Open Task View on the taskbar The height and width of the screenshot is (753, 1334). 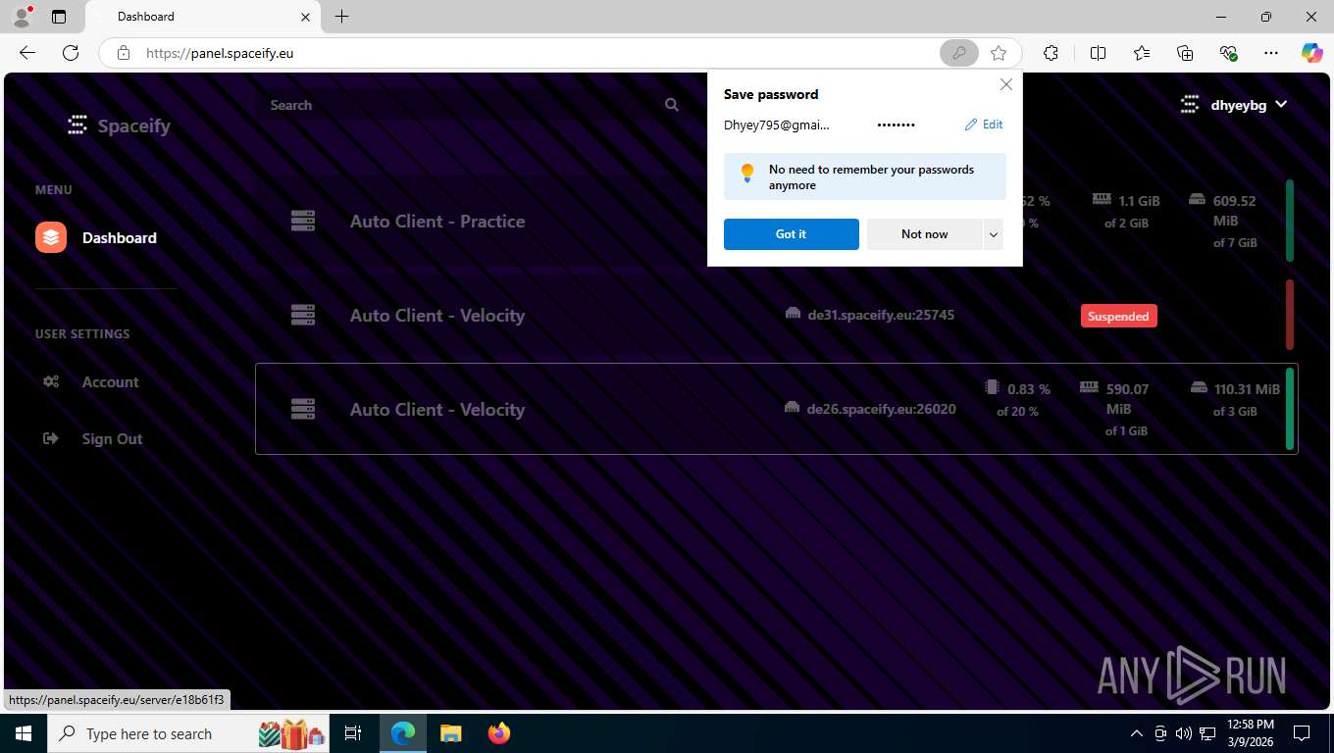[353, 733]
